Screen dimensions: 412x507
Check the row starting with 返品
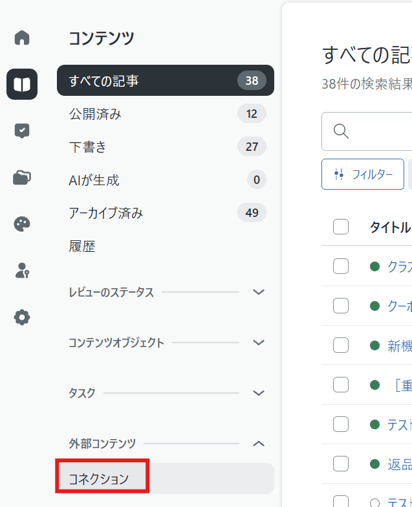[x=341, y=464]
